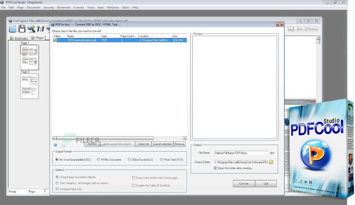Click the file list scroll-right arrow
The height and width of the screenshot is (205, 355).
(185, 138)
